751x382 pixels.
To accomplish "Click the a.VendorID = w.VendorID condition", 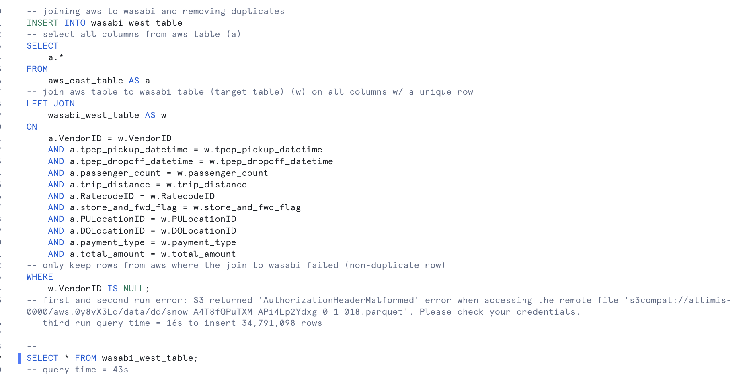I will (x=110, y=138).
